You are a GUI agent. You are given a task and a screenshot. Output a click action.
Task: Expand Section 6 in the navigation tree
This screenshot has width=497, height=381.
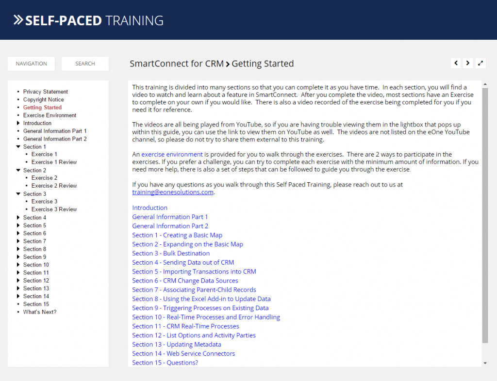[18, 233]
